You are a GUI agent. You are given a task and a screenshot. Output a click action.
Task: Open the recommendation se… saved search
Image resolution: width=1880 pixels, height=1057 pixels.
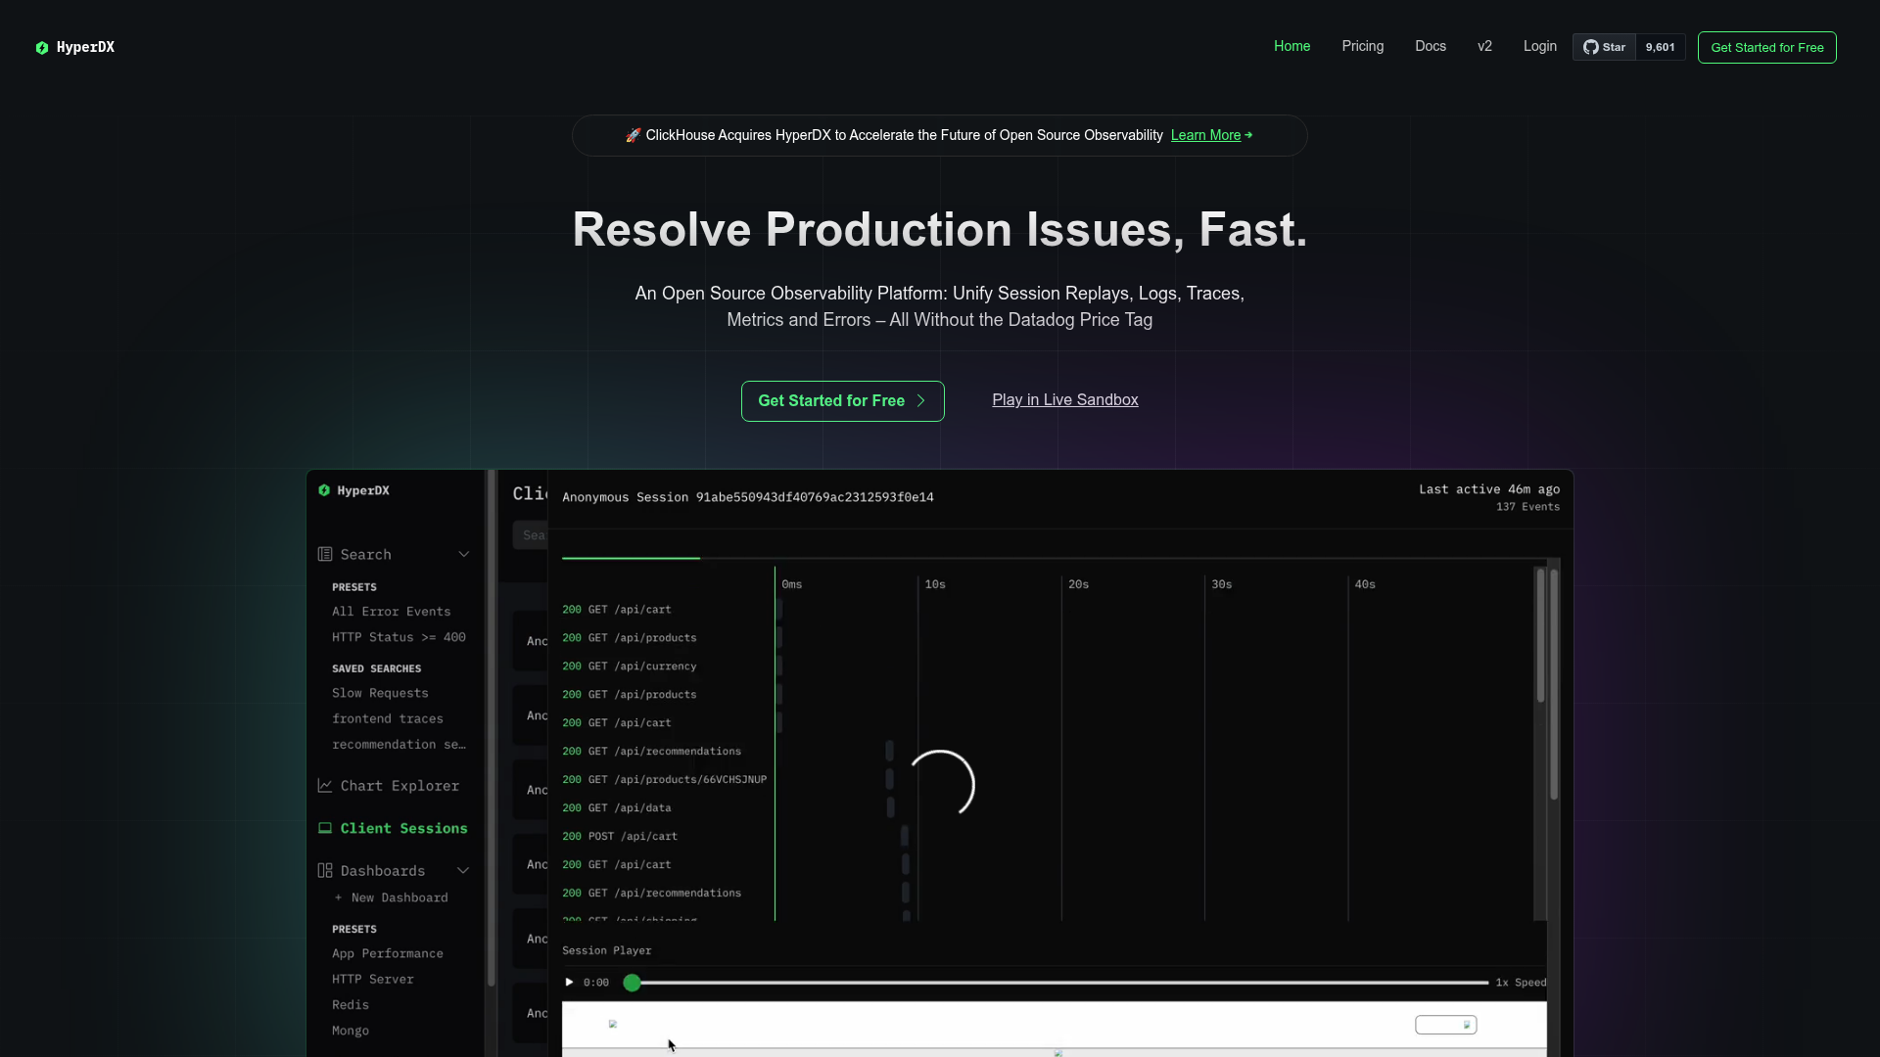pyautogui.click(x=399, y=745)
